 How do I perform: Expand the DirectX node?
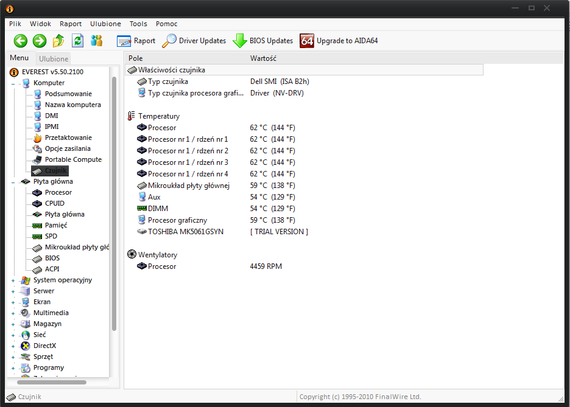pos(13,346)
